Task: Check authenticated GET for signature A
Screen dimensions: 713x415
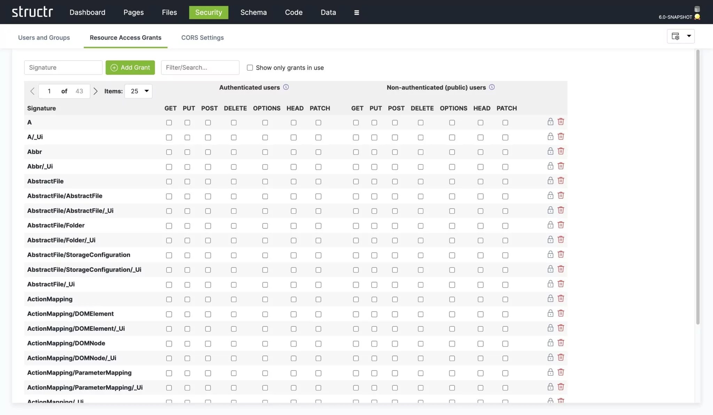Action: 169,123
